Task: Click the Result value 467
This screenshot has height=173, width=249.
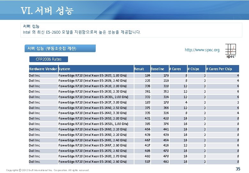Action: coord(147,140)
